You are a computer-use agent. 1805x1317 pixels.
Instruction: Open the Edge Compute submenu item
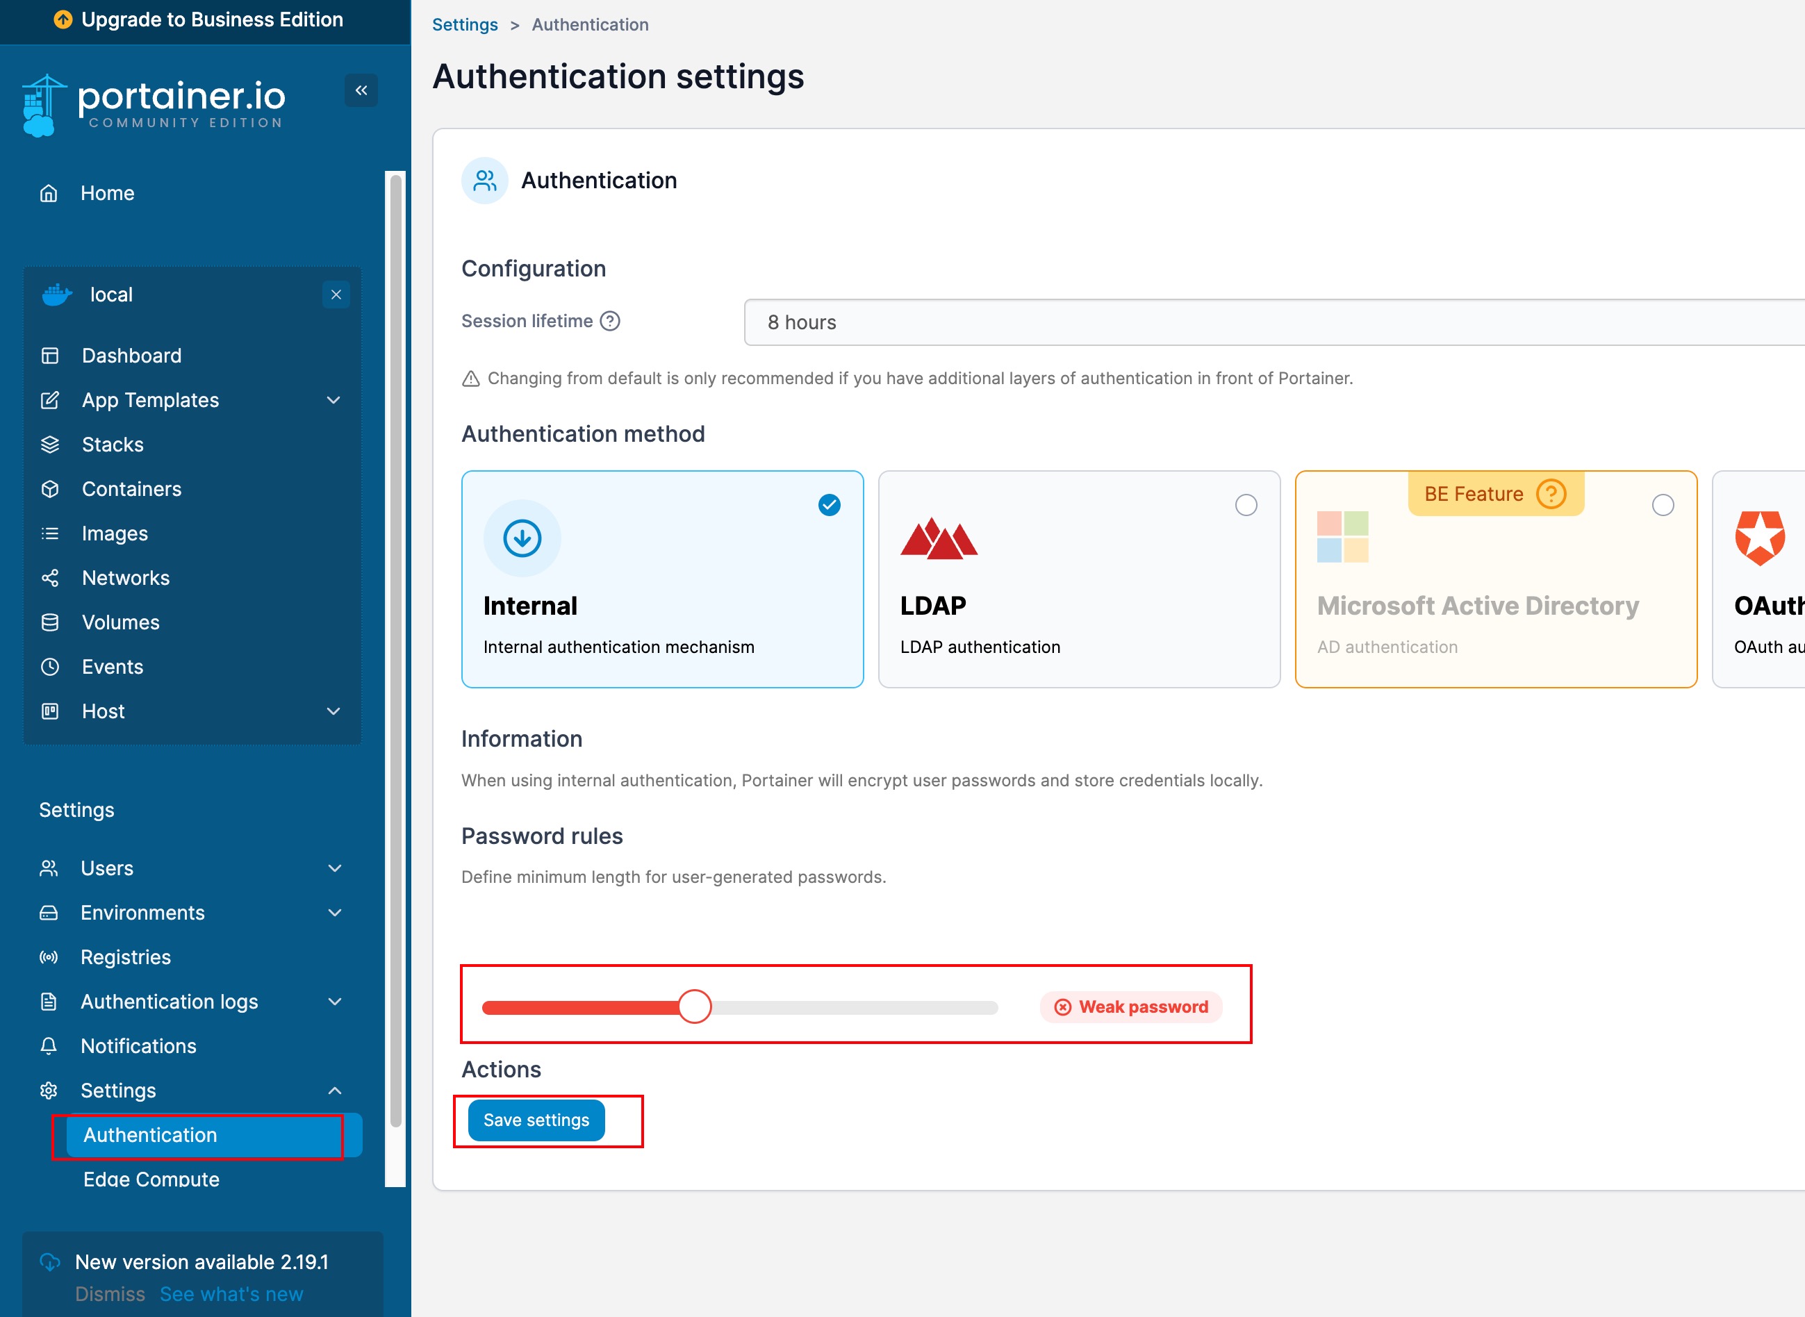(x=151, y=1179)
